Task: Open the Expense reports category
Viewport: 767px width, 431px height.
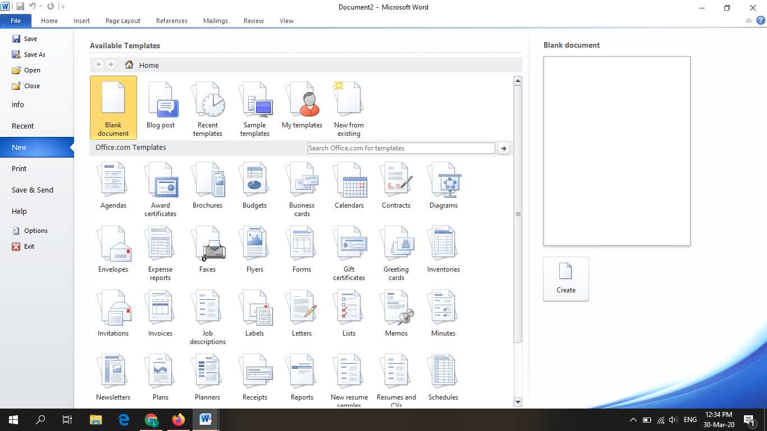Action: 161,254
